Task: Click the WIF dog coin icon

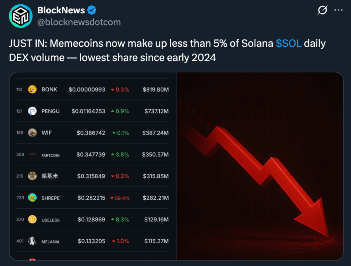Action: pos(32,133)
